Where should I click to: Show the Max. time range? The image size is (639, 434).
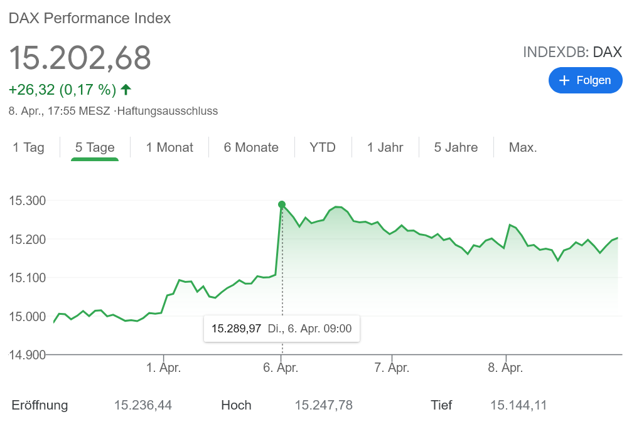pos(523,147)
